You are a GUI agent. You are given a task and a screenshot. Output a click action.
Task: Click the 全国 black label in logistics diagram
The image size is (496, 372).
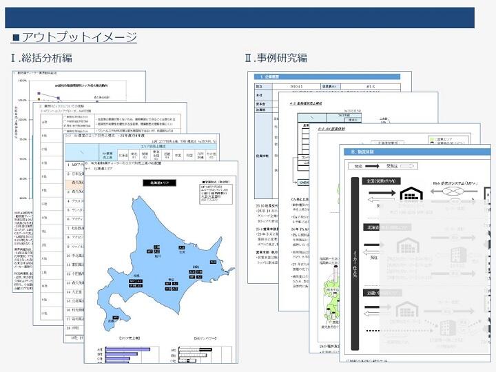tap(382, 181)
